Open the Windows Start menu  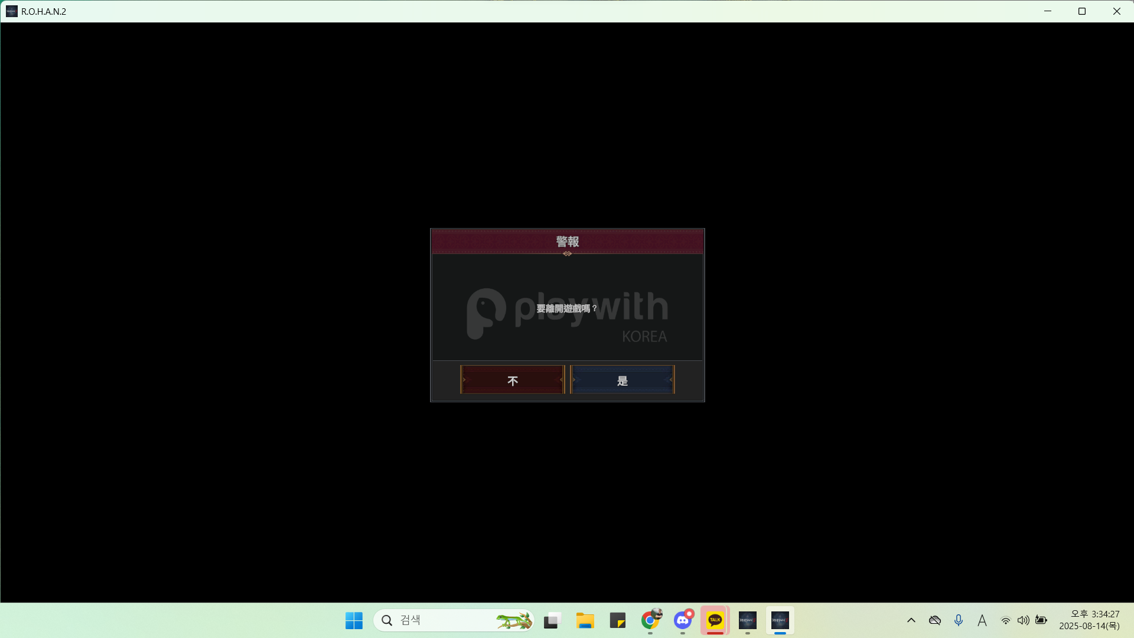pyautogui.click(x=354, y=620)
